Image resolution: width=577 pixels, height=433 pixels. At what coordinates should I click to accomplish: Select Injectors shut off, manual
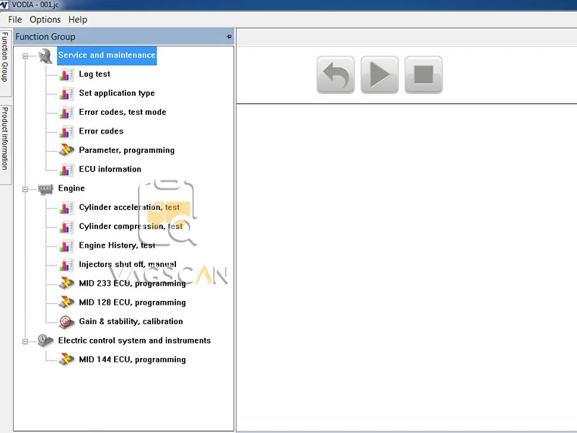point(128,264)
